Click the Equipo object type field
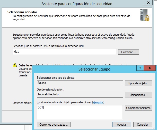 coord(80,83)
